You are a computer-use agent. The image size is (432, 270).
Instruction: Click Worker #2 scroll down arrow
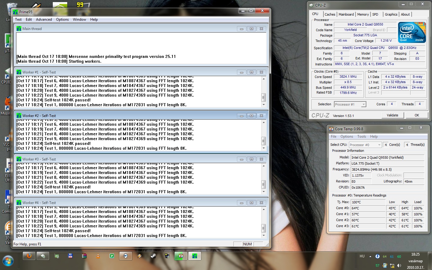coord(264,148)
